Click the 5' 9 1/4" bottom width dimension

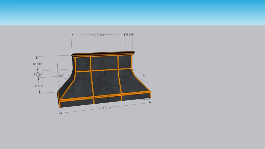(108, 108)
